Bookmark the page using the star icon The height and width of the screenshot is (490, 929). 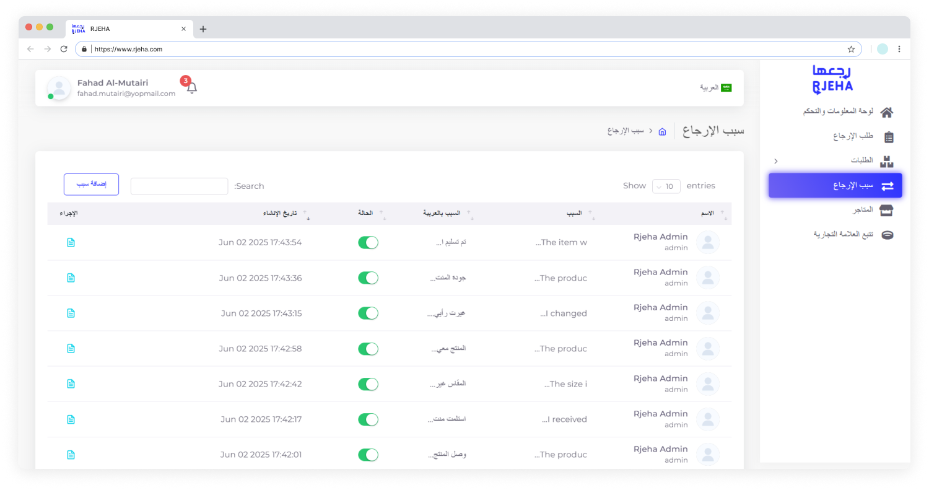pos(851,49)
